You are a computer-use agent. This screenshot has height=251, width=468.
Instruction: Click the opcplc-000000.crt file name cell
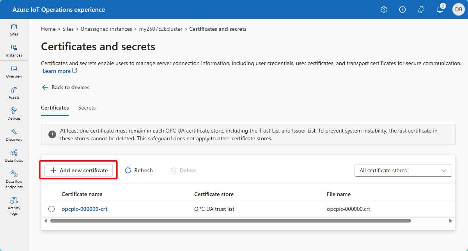[x=348, y=209]
